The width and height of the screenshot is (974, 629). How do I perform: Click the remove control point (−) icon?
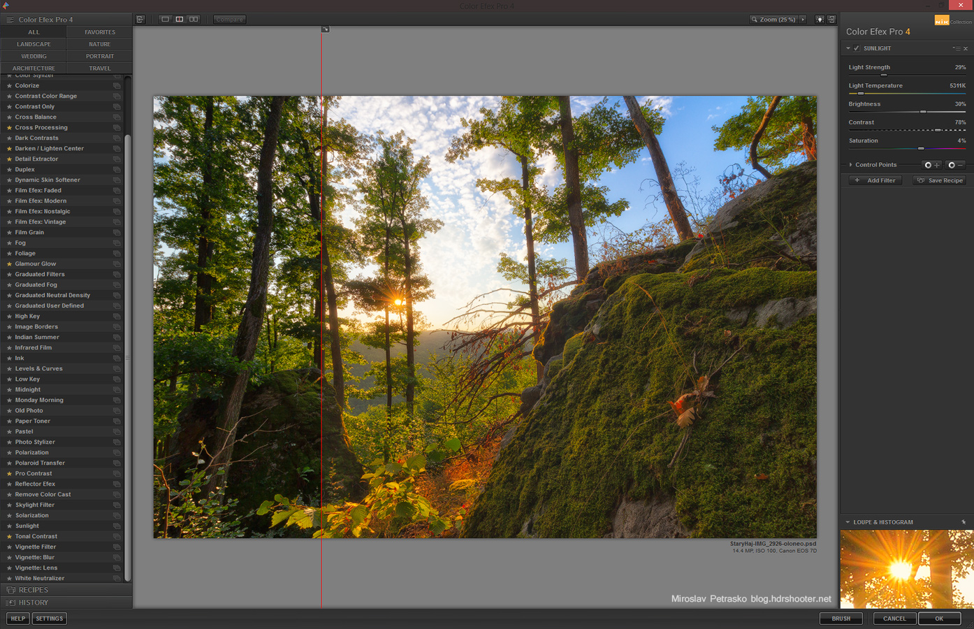click(956, 165)
